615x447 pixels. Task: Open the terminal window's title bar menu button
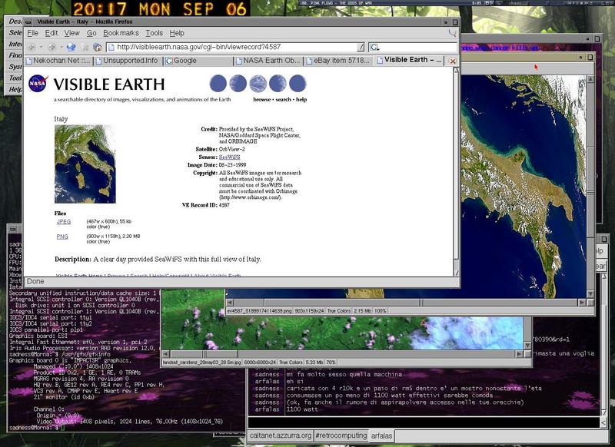coord(13,229)
